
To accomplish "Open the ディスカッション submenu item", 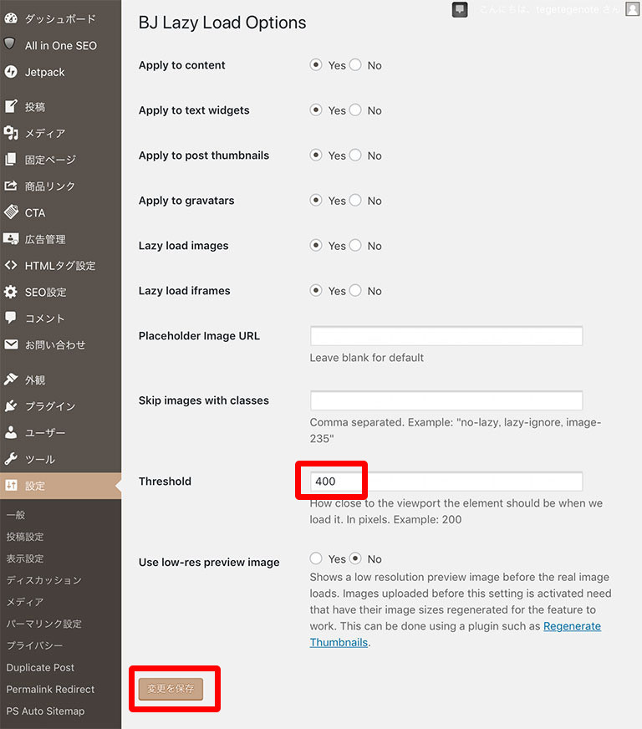I will click(44, 580).
